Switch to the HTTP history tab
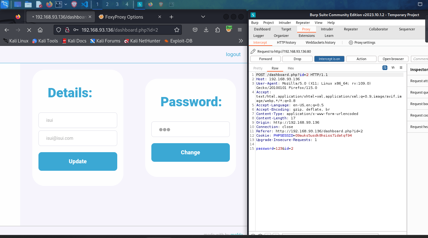 point(286,42)
